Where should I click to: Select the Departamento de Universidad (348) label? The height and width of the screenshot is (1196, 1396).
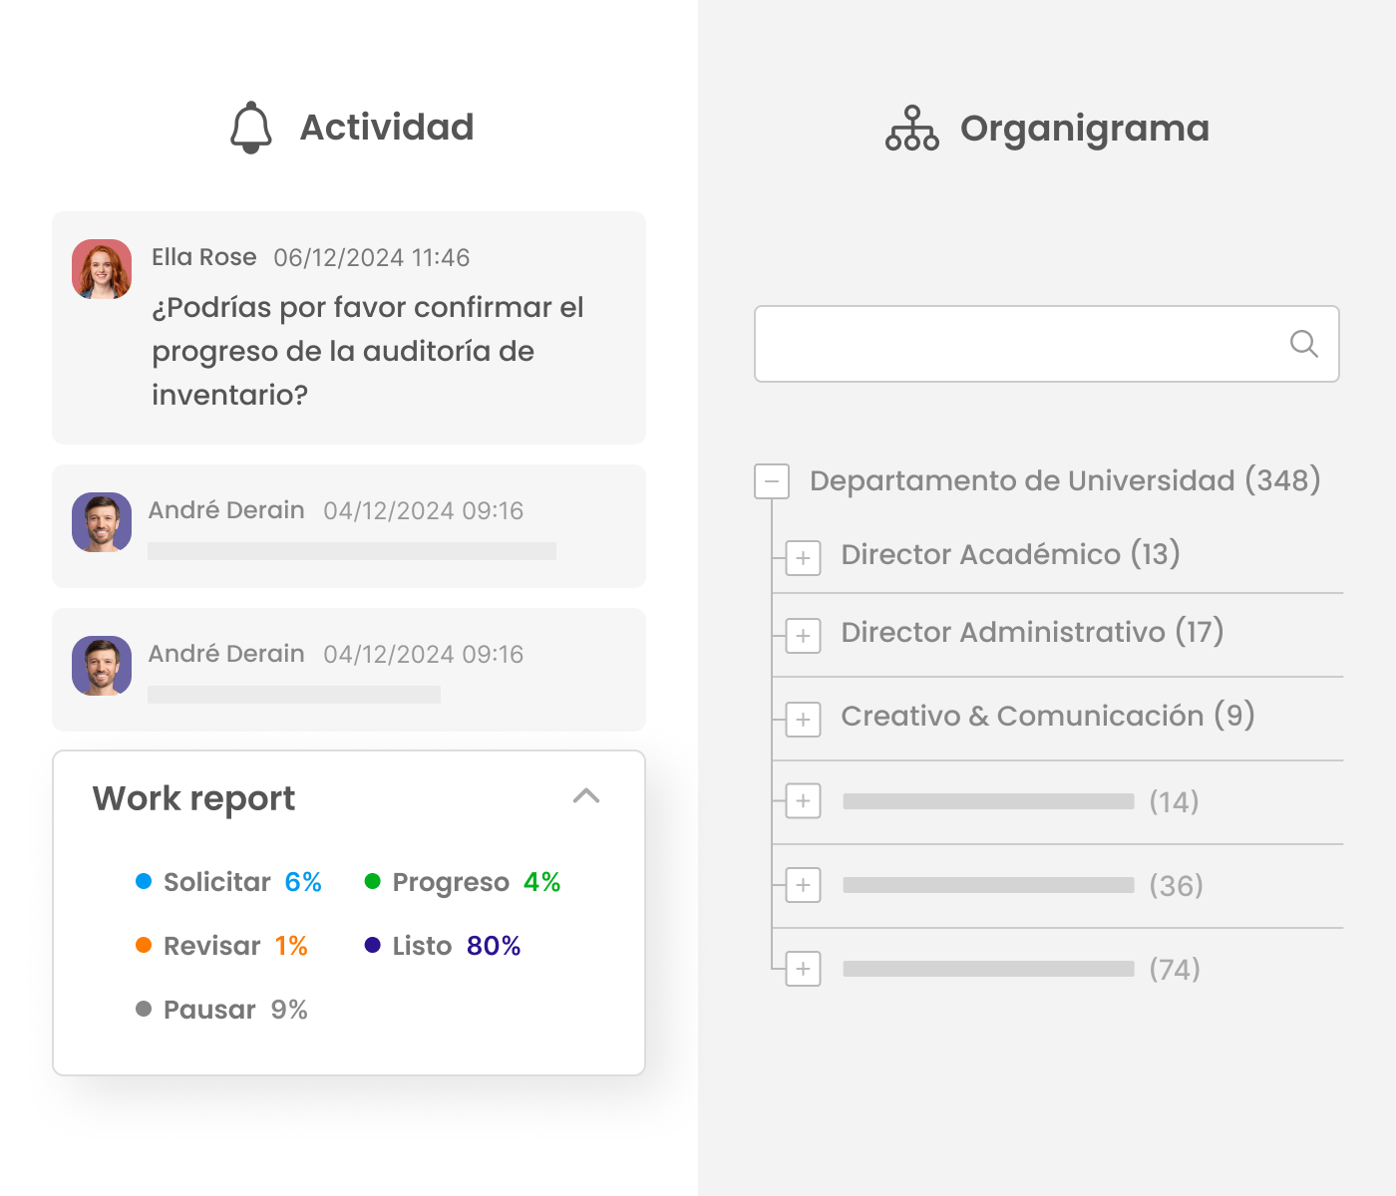pos(1065,480)
